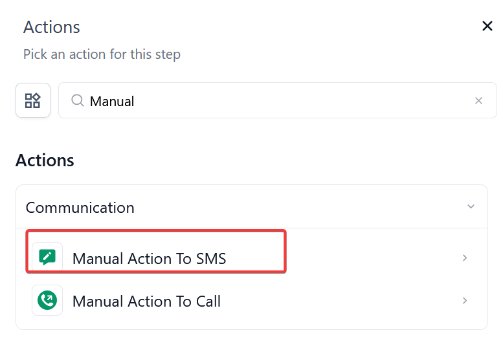Click the magnifier search icon
Screen dimensions: 503x339
(x=78, y=100)
